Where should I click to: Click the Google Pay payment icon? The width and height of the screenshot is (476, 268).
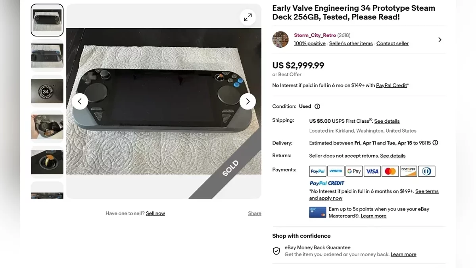(354, 171)
